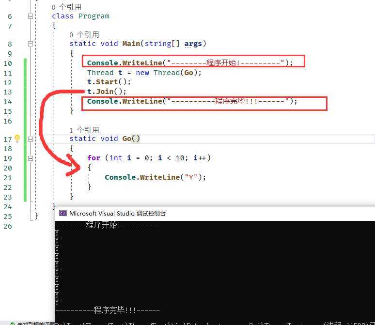
Task: Click line number 17 in the gutter
Action: coord(8,139)
